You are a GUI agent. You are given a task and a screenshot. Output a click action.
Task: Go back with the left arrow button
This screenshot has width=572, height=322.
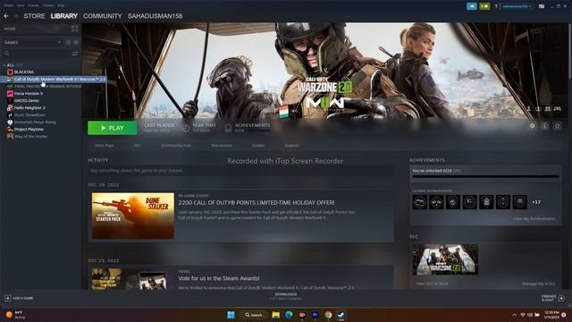(x=6, y=16)
